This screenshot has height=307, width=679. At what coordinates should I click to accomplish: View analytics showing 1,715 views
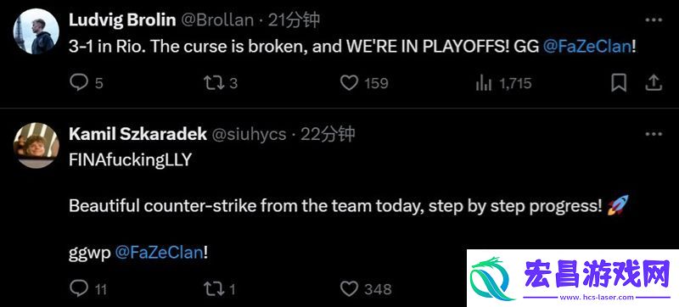click(x=483, y=82)
